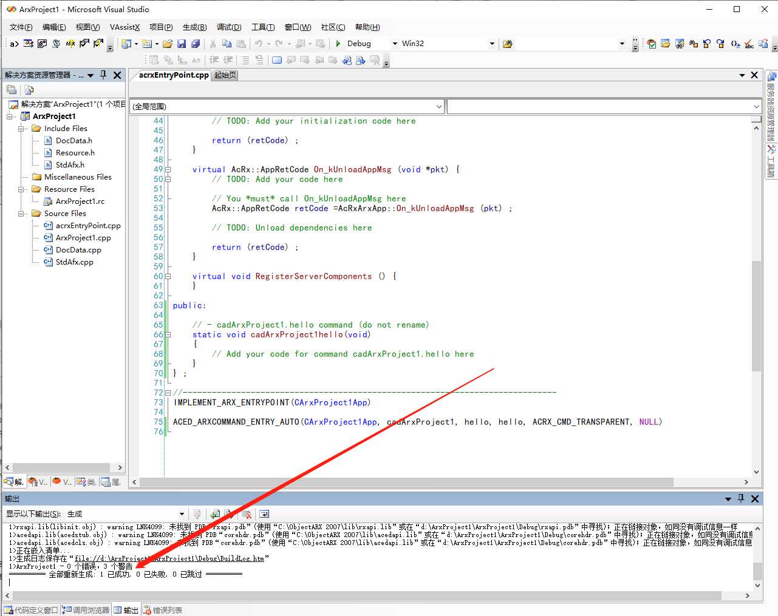The image size is (778, 616).
Task: Click the Find in Files icon beside platform combo
Action: point(508,44)
